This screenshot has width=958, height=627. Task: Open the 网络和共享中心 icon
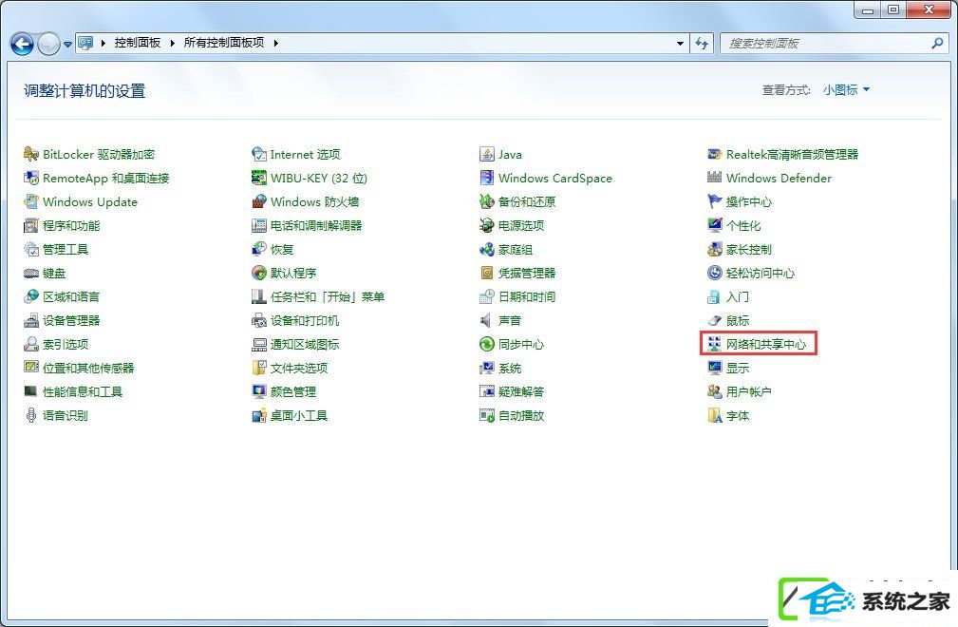click(715, 344)
